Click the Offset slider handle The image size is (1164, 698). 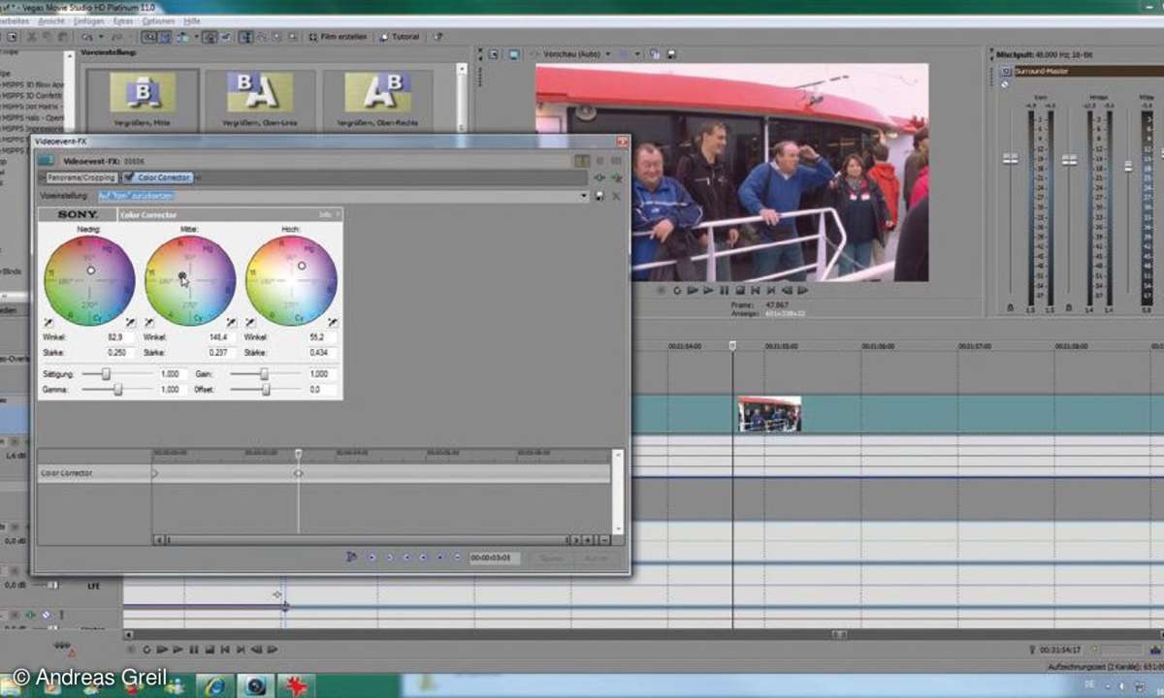pos(266,389)
